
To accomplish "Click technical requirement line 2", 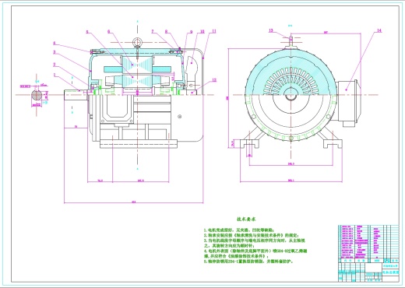I will 251,235.
